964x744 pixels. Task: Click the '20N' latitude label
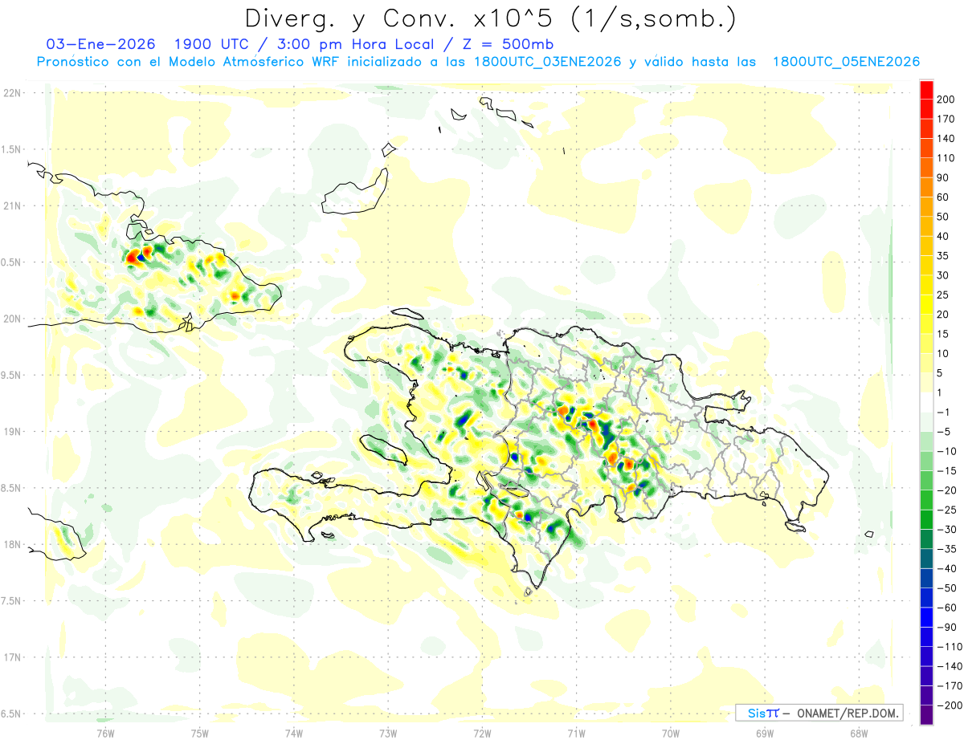pos(12,319)
